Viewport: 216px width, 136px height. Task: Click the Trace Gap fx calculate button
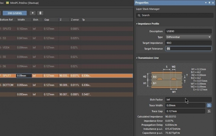209,111
